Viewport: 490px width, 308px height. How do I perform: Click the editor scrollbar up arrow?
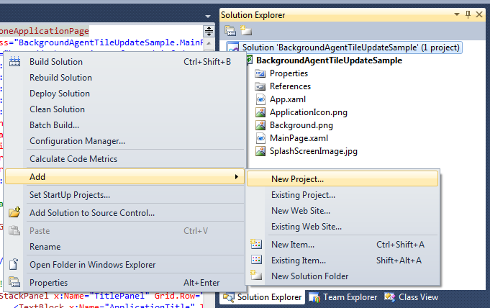pos(209,43)
